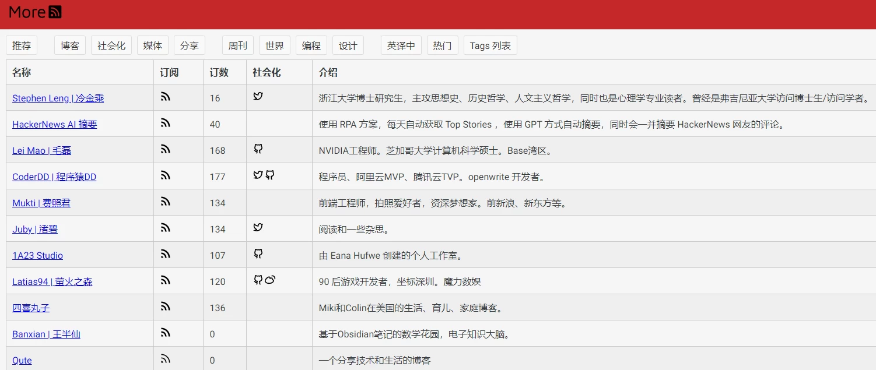Click the RSS feed icon for 四喜丸子
Viewport: 876px width, 370px height.
tap(166, 307)
